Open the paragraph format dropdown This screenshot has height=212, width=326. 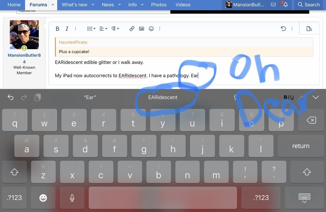(115, 29)
